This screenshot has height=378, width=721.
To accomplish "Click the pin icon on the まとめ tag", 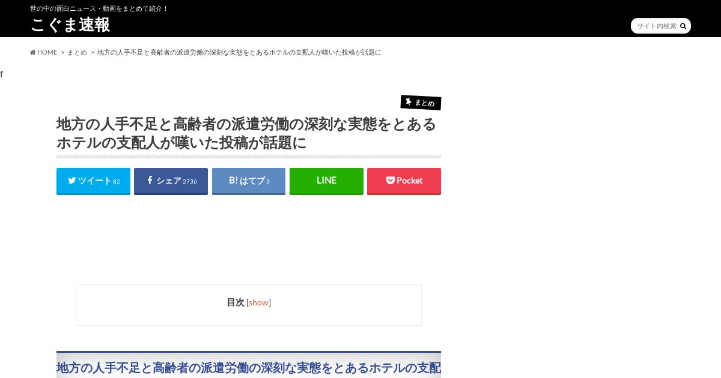I will pos(409,101).
